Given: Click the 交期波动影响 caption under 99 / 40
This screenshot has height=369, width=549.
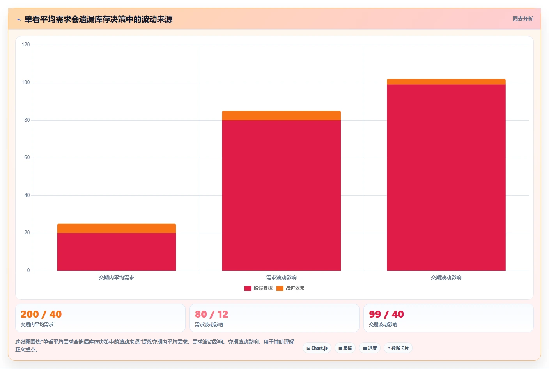Looking at the screenshot, I should coord(383,325).
